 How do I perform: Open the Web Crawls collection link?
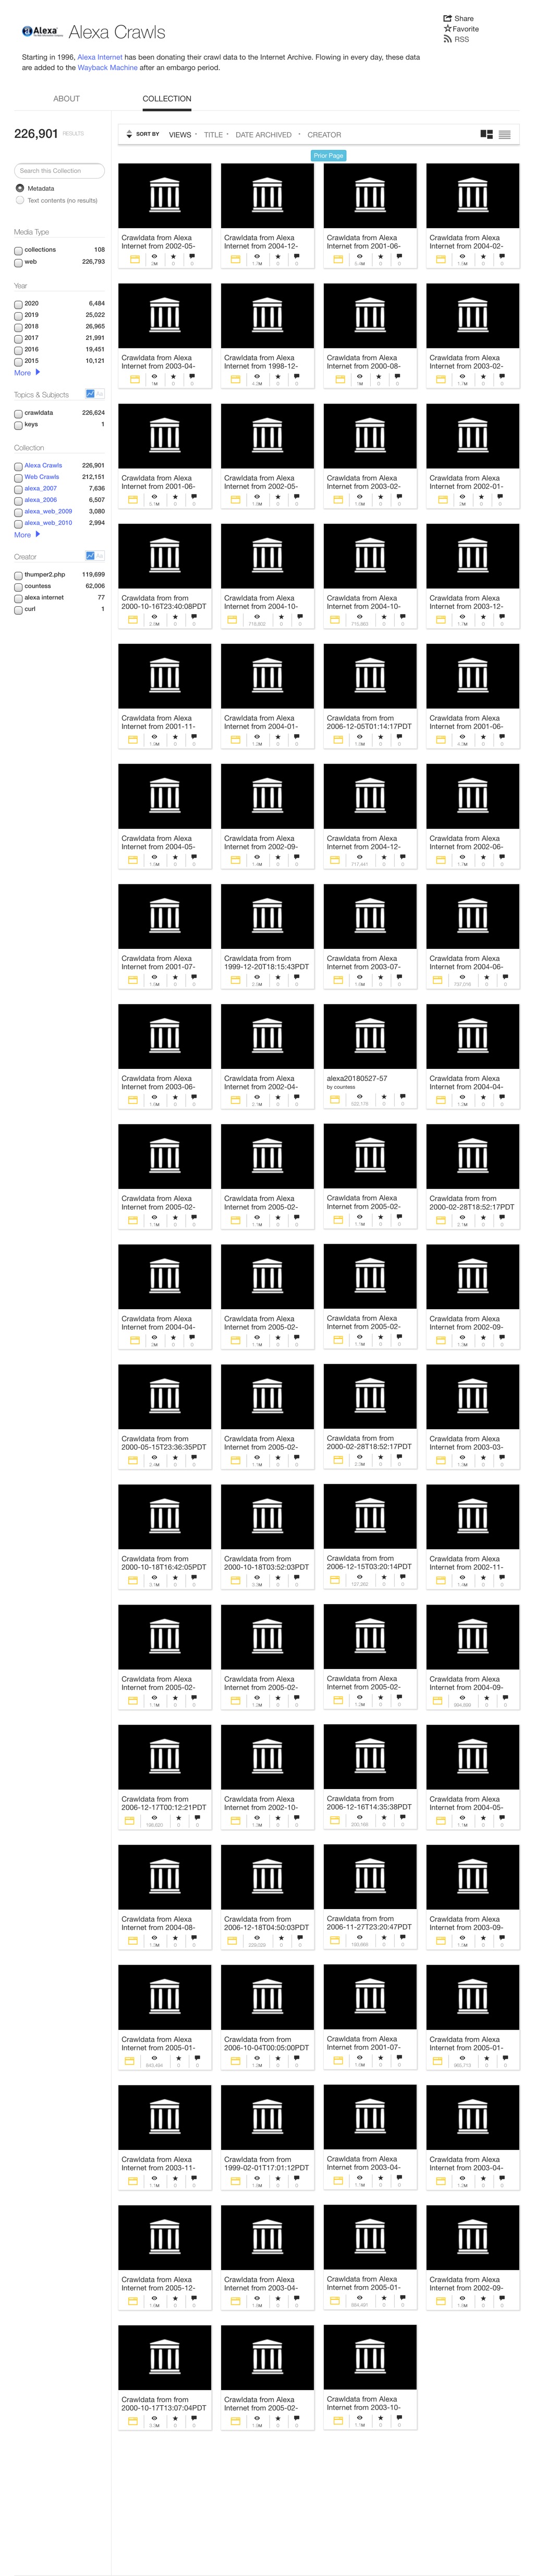(x=42, y=477)
